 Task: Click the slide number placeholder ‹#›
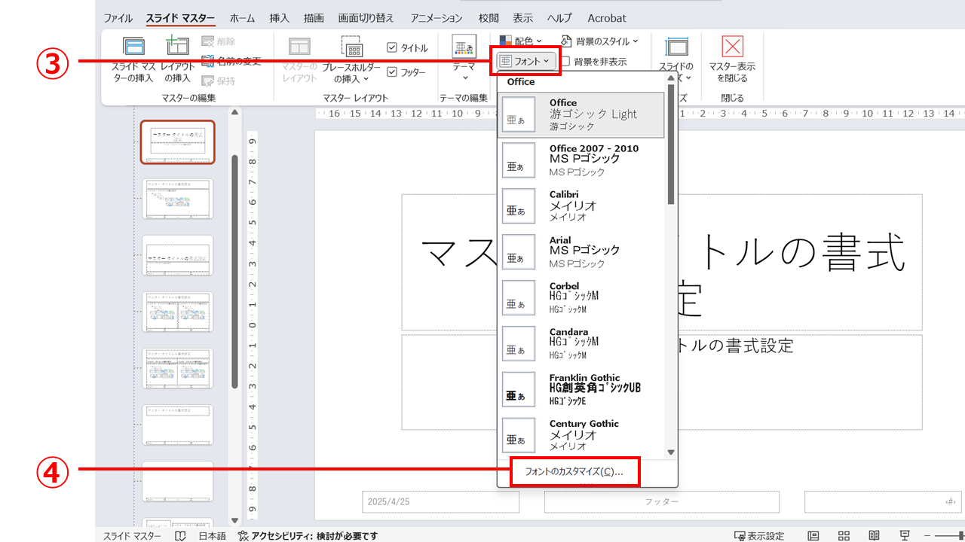pyautogui.click(x=883, y=501)
